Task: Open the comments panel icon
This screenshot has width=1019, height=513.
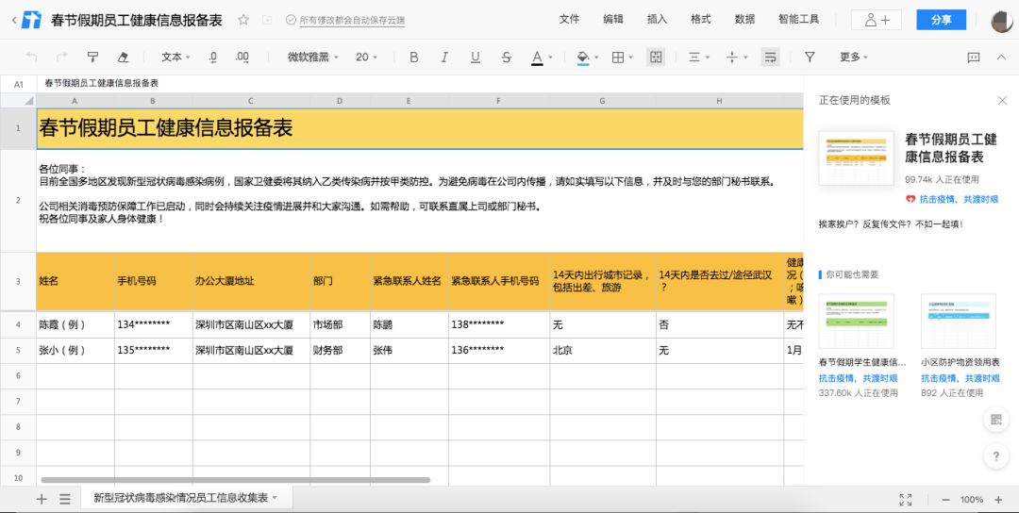Action: click(974, 58)
